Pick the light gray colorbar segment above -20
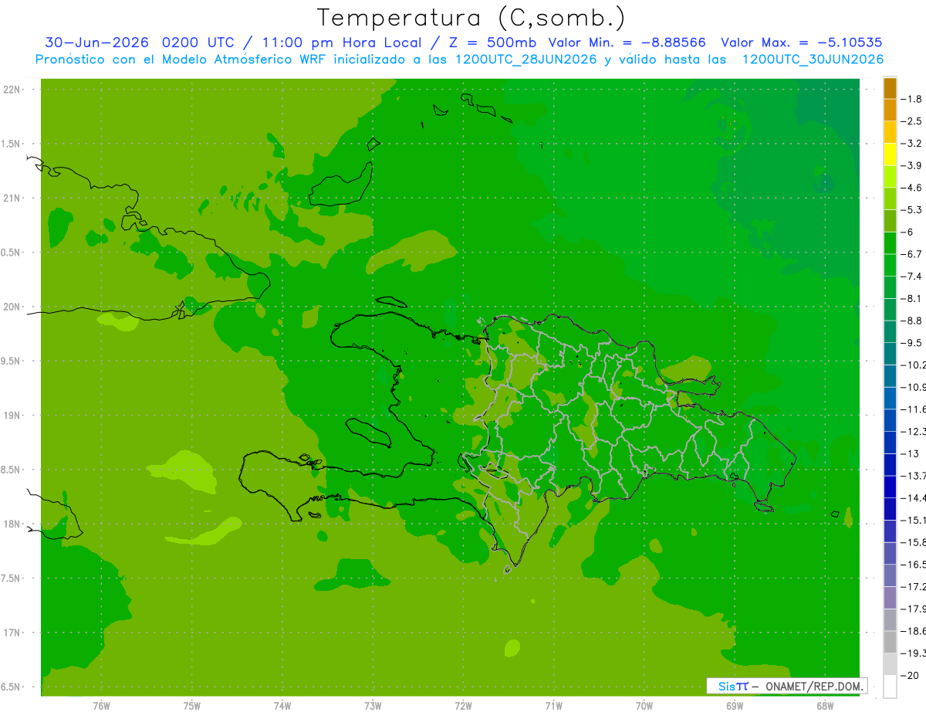 890,663
